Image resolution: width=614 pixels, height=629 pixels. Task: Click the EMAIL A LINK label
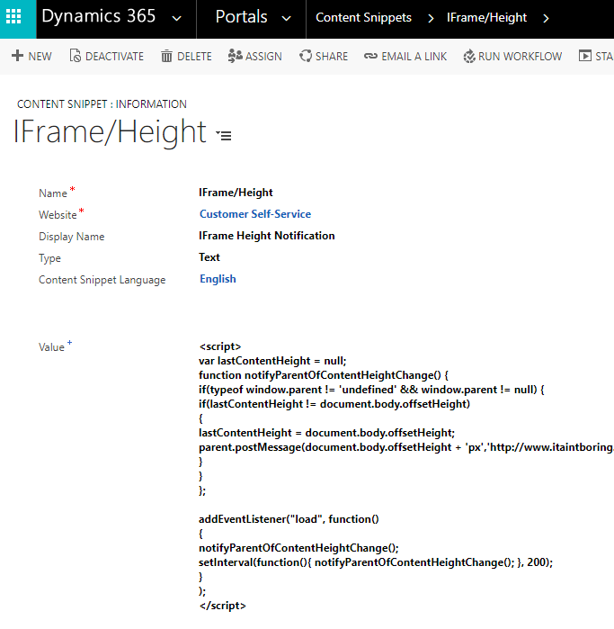(414, 56)
